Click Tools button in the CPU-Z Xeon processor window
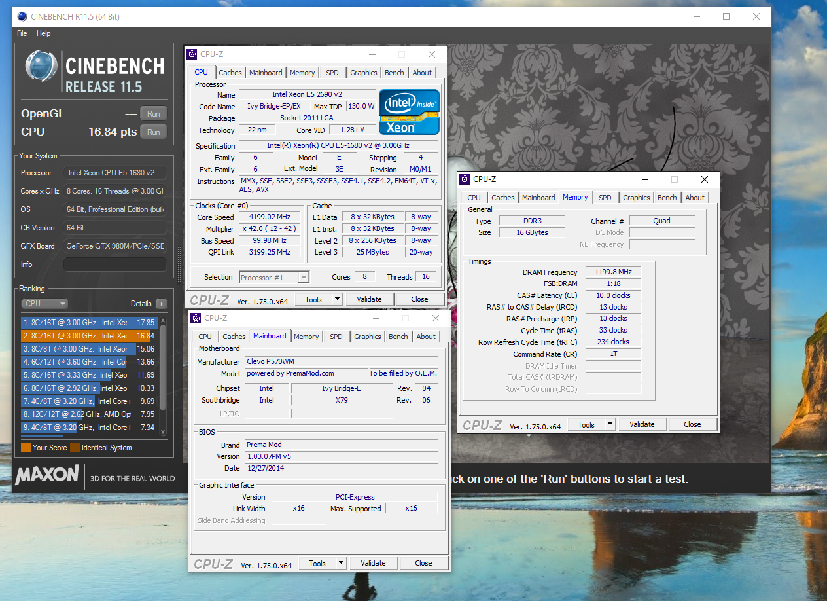The image size is (827, 601). click(x=313, y=299)
